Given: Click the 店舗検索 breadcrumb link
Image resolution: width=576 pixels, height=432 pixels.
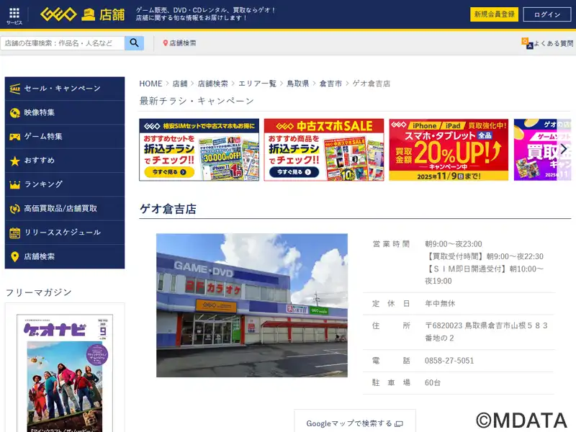Looking at the screenshot, I should pos(212,84).
